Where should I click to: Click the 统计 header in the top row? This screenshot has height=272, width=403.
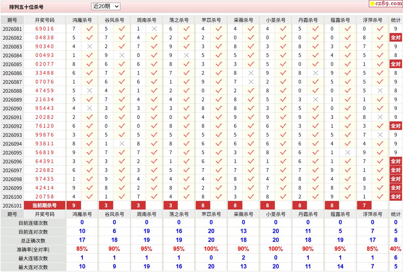coord(395,20)
